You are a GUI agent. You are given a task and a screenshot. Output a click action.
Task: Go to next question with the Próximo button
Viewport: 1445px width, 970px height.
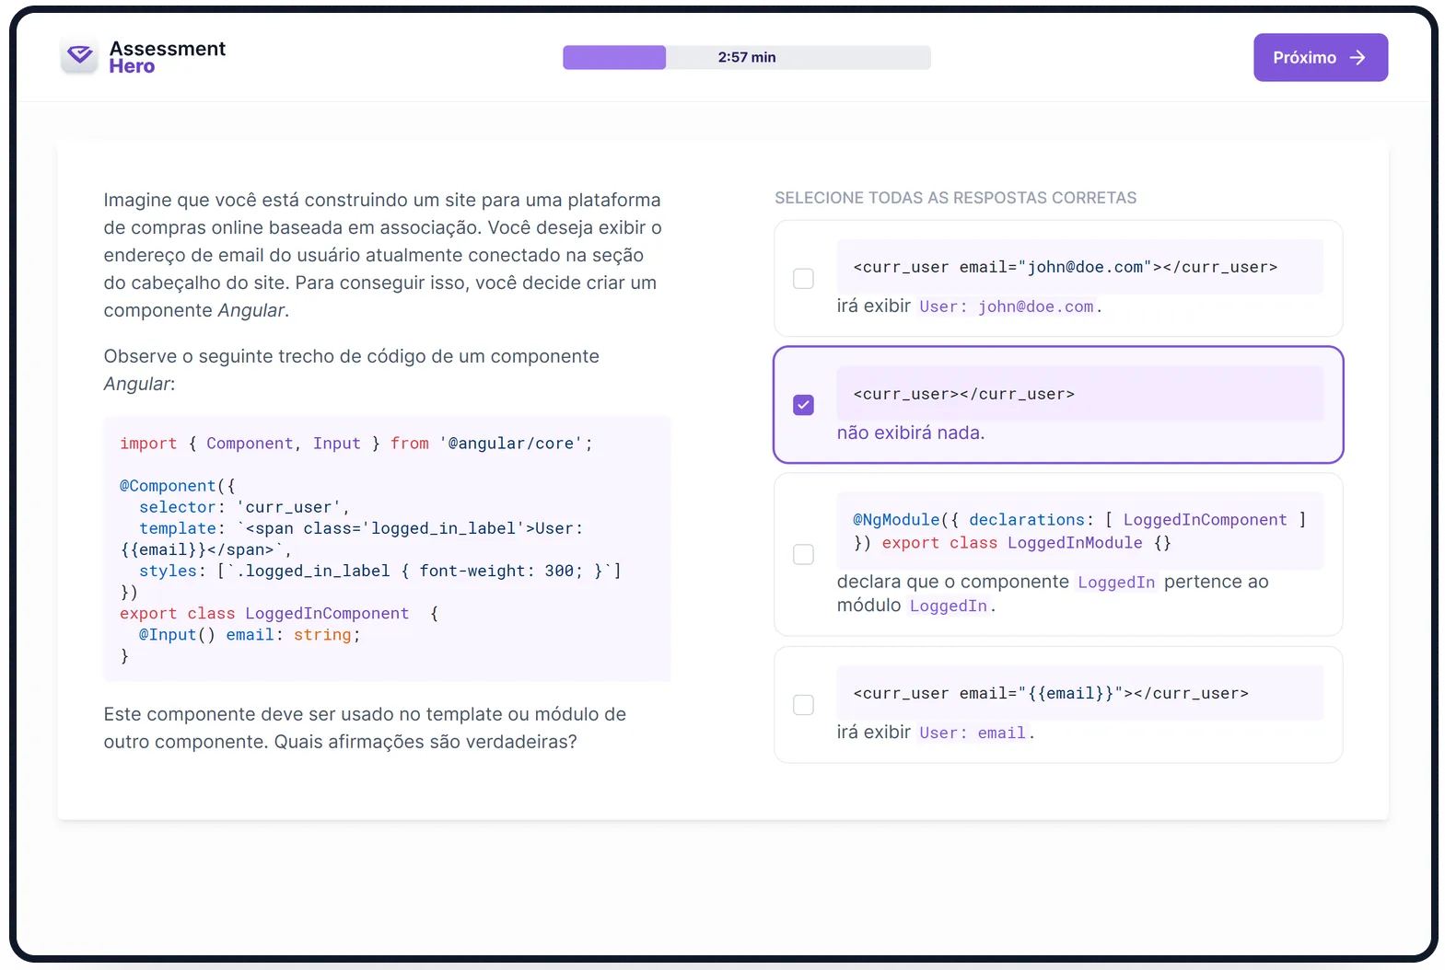[1320, 58]
